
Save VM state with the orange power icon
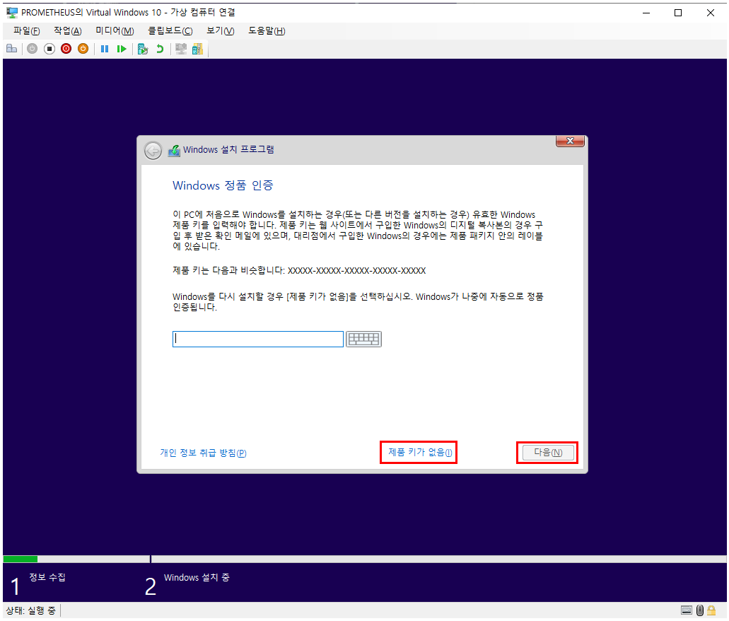(x=83, y=49)
